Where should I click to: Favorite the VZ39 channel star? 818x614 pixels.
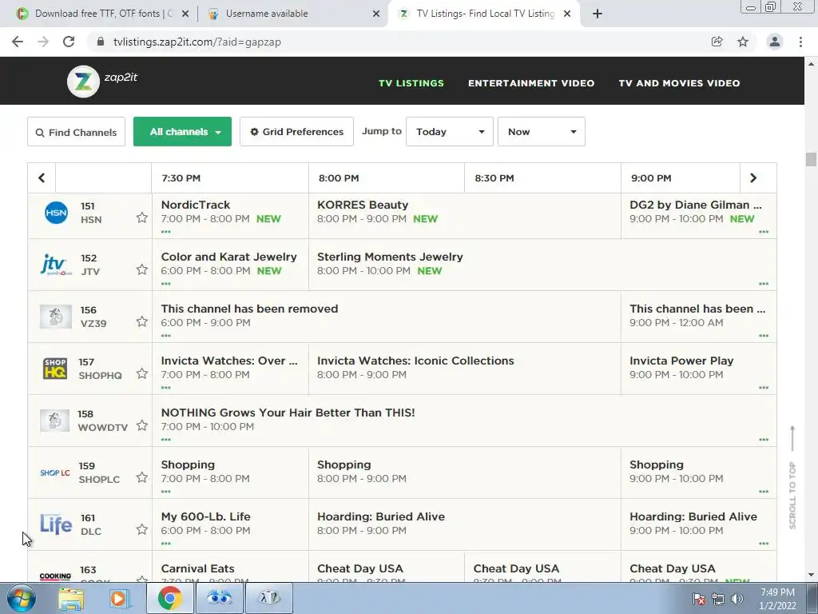142,321
